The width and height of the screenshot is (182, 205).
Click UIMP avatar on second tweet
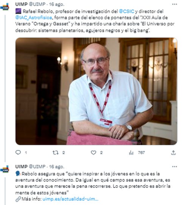(x=5, y=169)
